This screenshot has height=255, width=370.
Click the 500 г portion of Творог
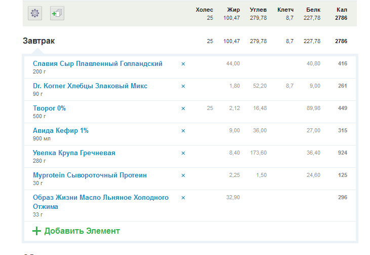(39, 116)
